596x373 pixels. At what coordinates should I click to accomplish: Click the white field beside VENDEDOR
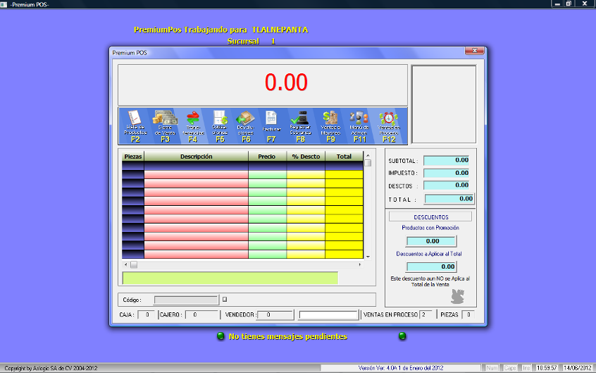328,314
